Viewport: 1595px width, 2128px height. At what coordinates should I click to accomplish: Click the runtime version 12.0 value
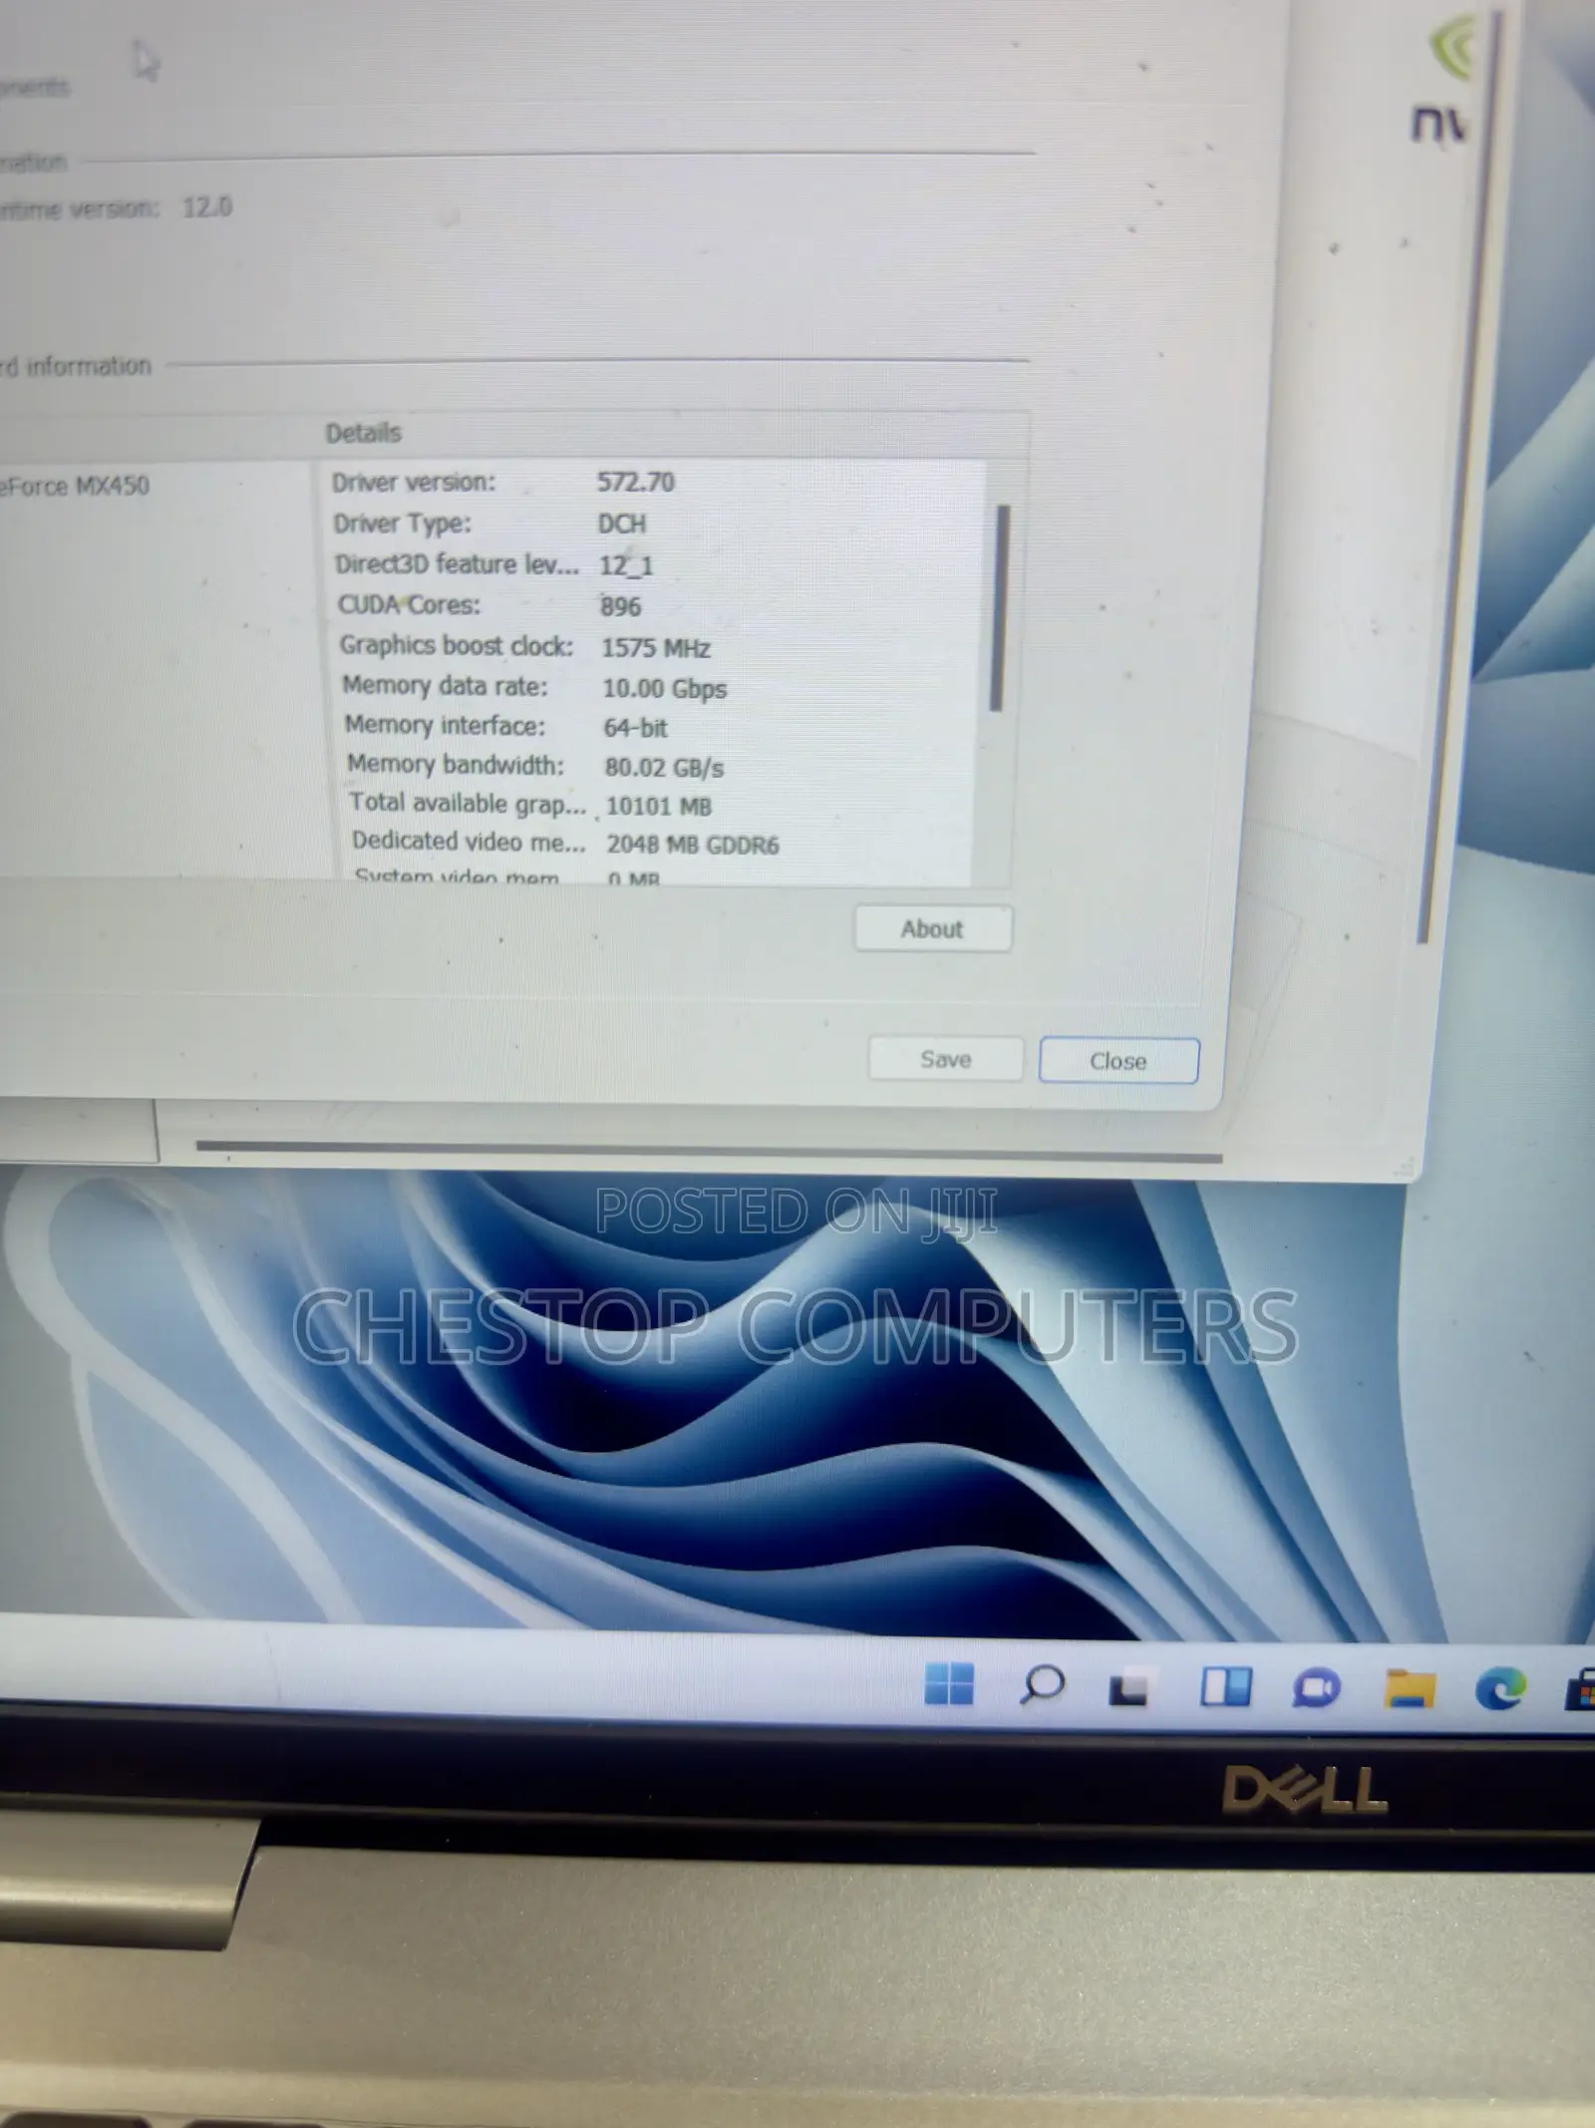207,206
